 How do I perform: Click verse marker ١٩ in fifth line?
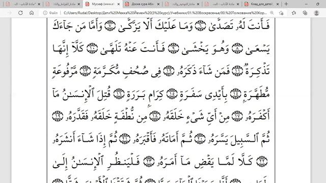[58, 116]
